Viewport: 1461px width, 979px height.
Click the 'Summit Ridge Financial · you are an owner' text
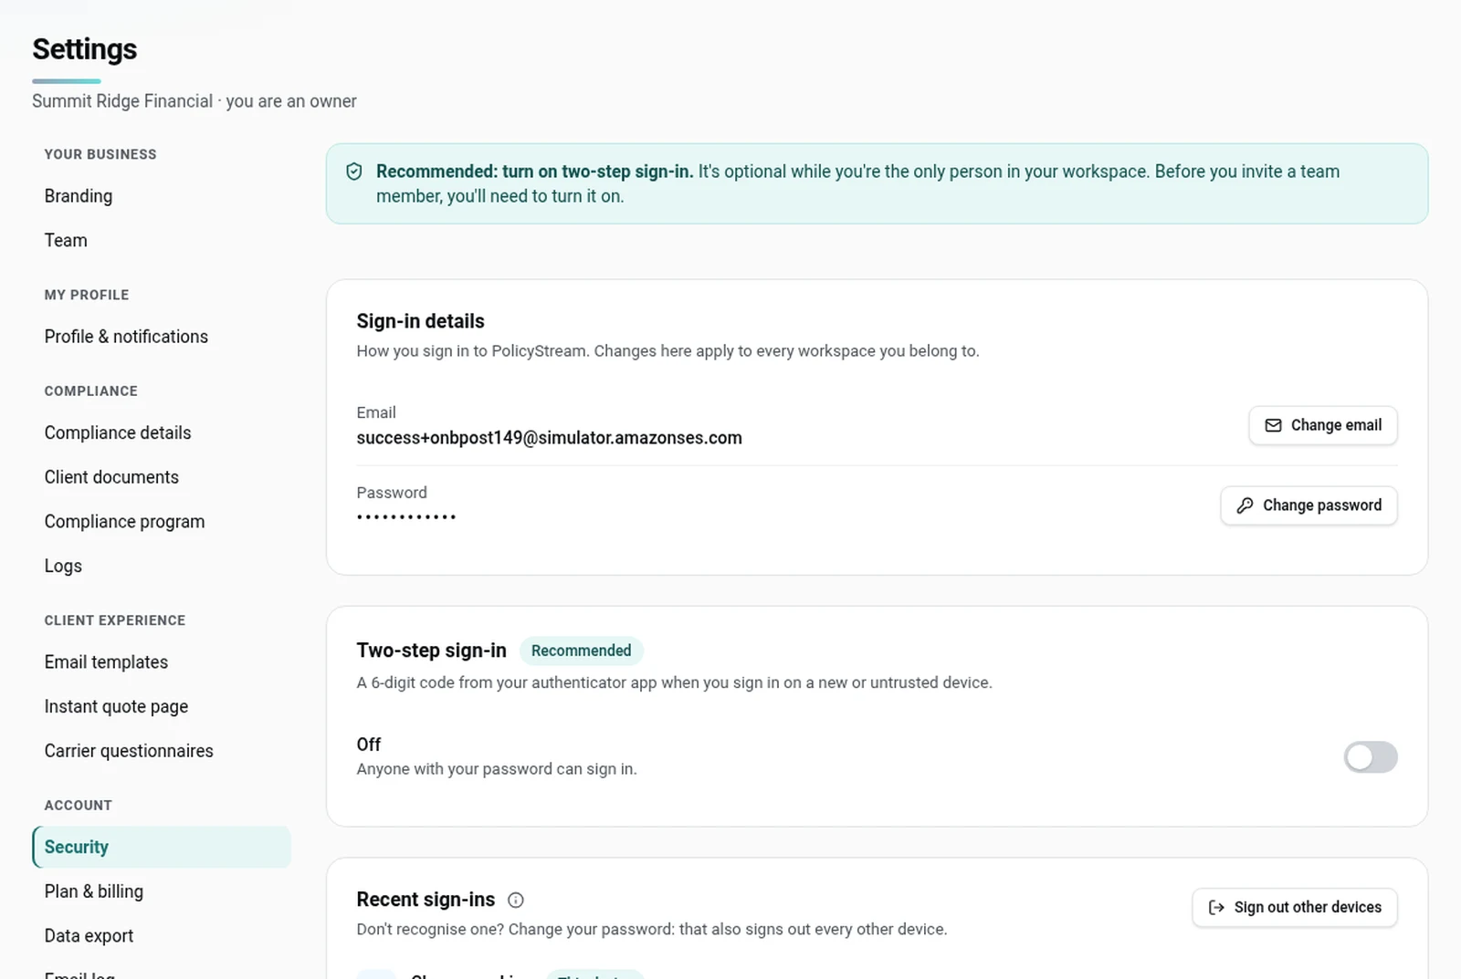194,101
